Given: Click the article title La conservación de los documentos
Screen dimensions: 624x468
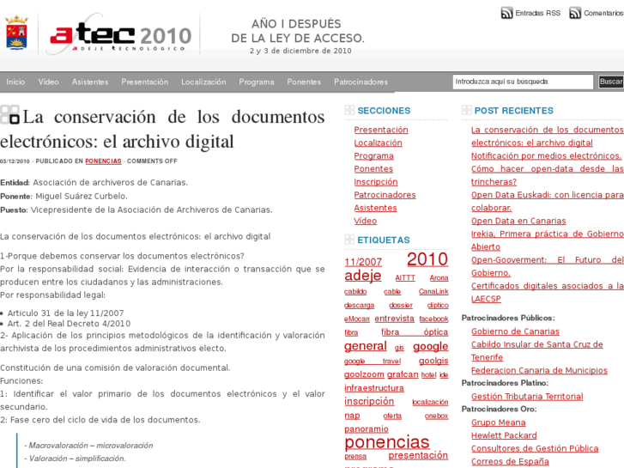Looking at the screenshot, I should point(162,129).
